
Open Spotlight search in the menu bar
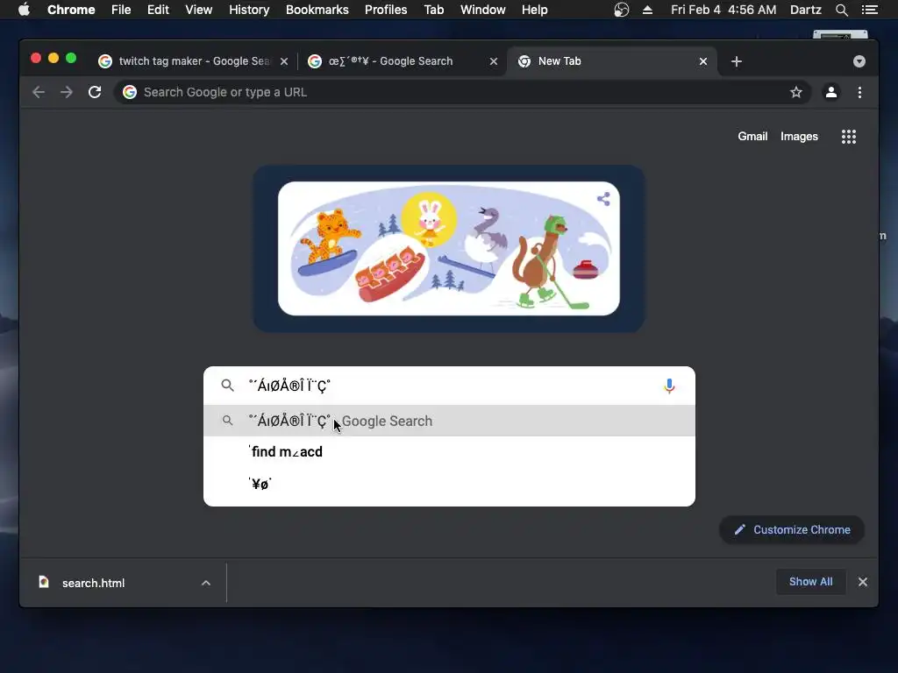pyautogui.click(x=842, y=10)
